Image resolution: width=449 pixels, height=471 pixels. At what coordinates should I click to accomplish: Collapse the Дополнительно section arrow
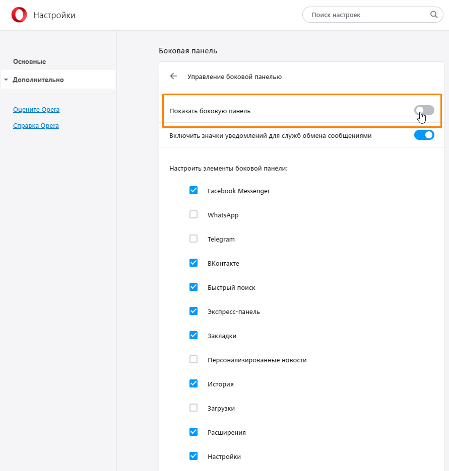pos(6,80)
